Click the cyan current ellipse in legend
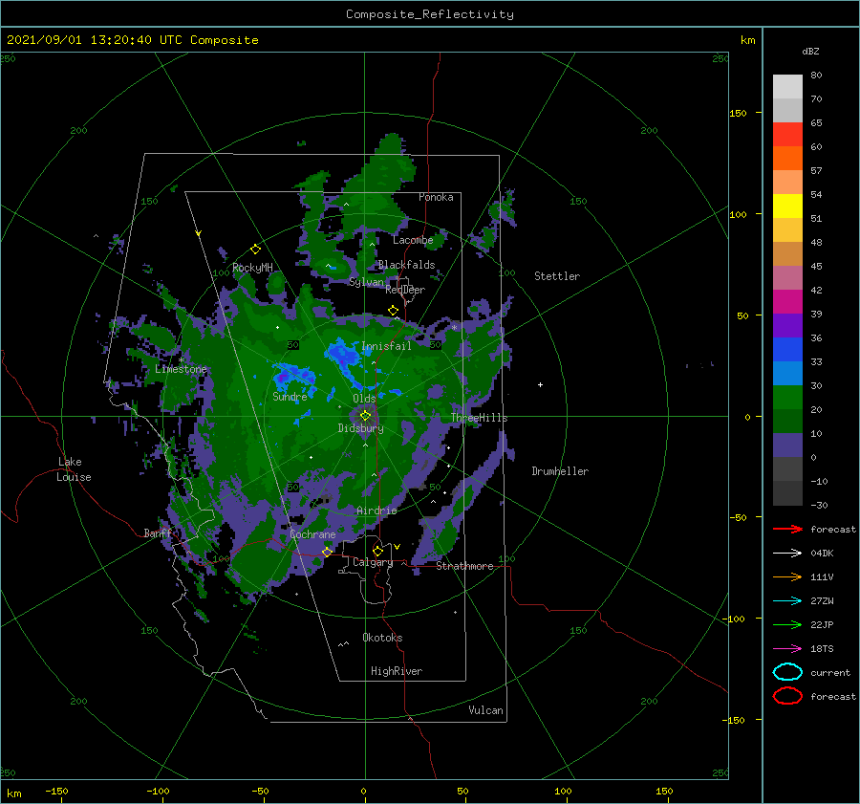 pos(787,672)
